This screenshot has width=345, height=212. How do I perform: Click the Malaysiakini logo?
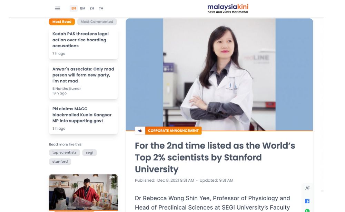point(228,9)
